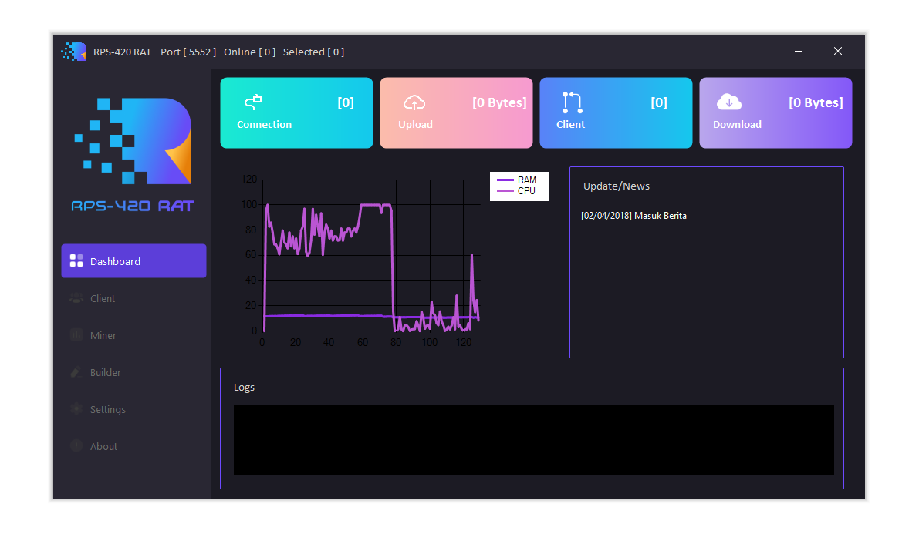Click the Download cloud icon
The image size is (919, 544).
[x=728, y=101]
